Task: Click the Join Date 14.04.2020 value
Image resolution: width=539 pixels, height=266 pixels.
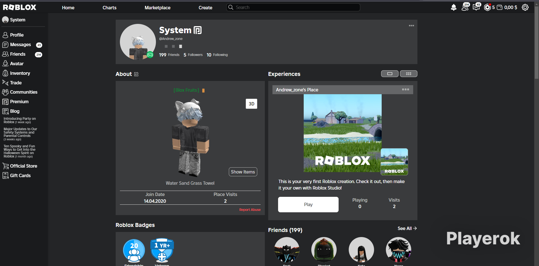Action: [x=155, y=201]
